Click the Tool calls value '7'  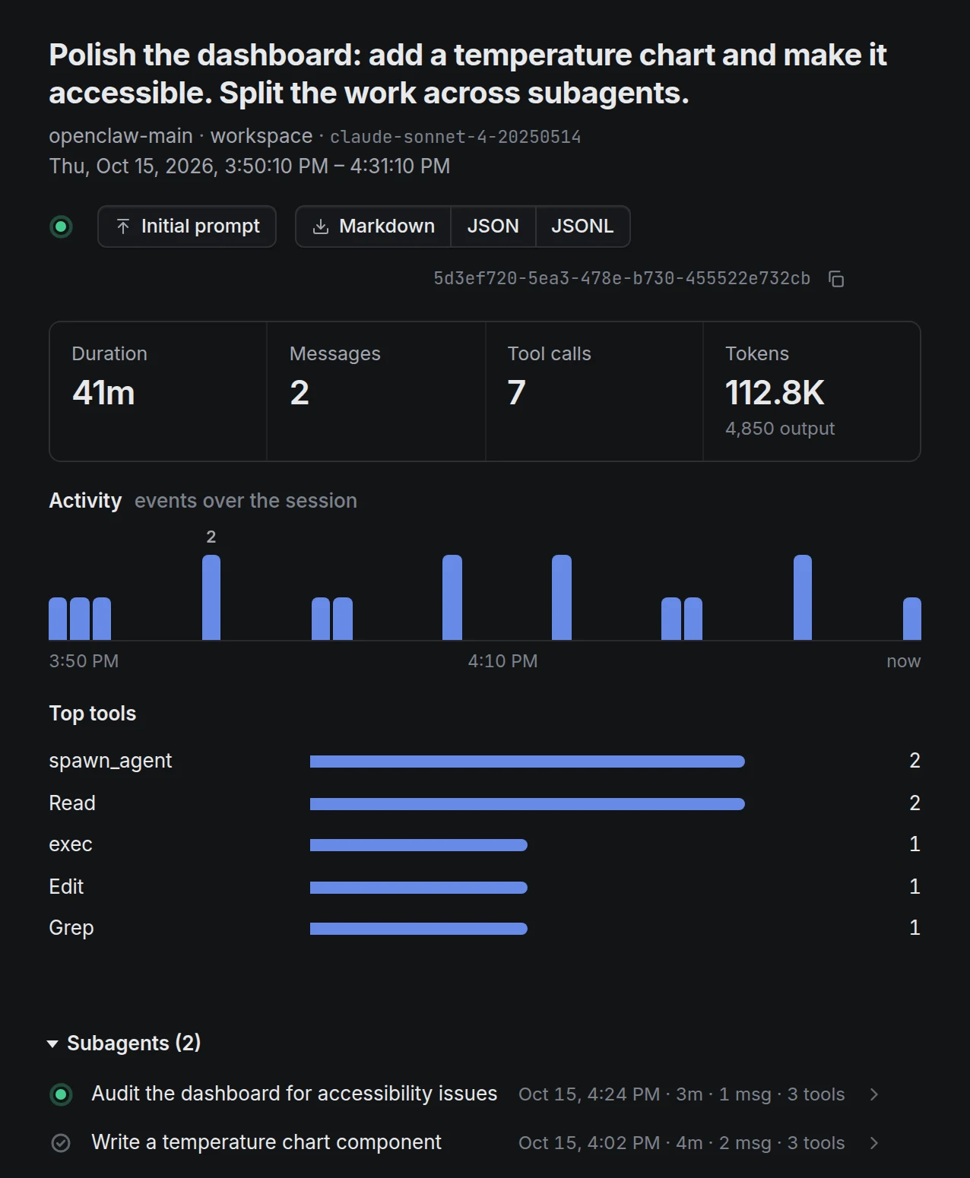click(517, 393)
